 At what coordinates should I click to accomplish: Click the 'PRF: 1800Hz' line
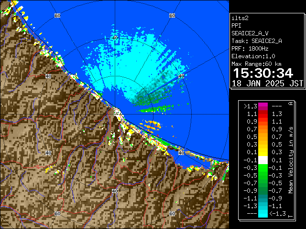tap(250, 49)
